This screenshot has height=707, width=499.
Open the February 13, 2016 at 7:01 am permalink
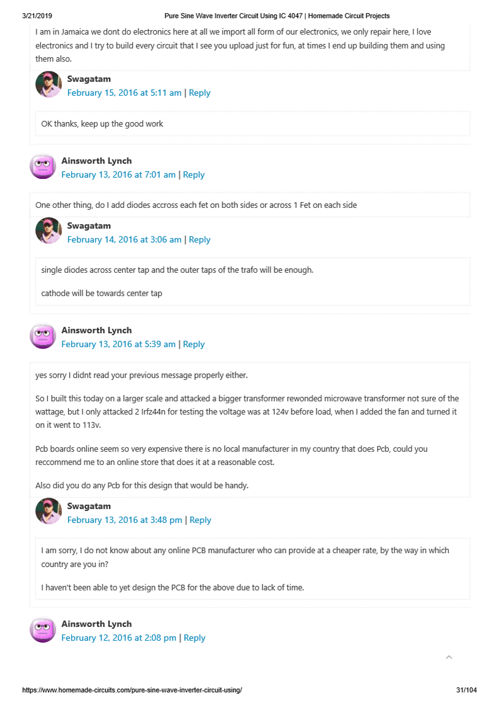(x=118, y=175)
